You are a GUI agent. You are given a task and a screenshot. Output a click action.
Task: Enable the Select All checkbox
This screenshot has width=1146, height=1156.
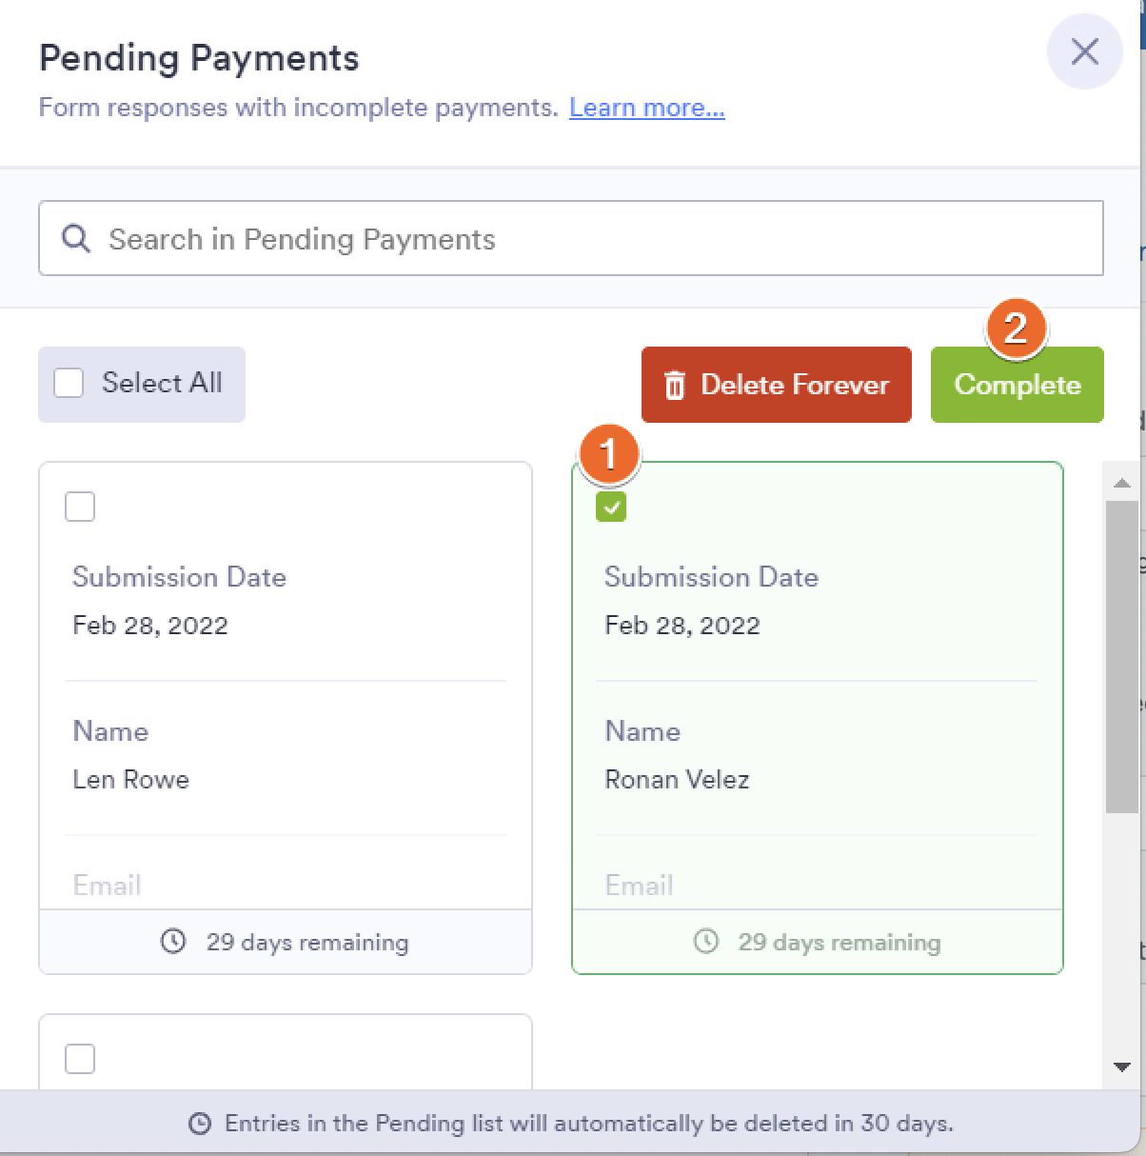coord(68,381)
